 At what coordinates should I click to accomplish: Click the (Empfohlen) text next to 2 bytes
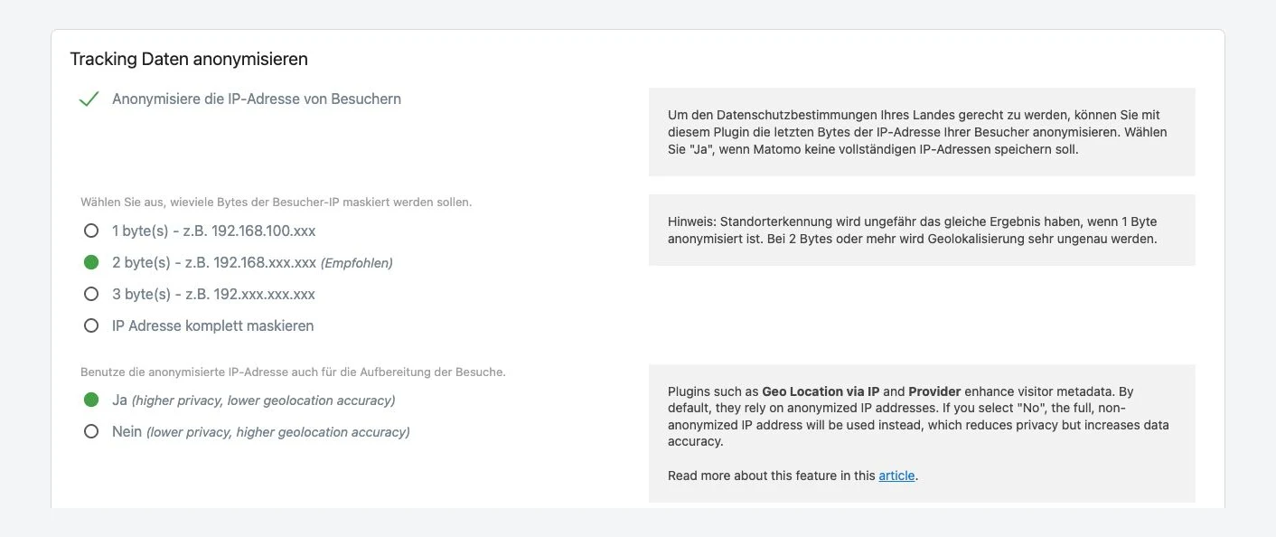pos(357,263)
